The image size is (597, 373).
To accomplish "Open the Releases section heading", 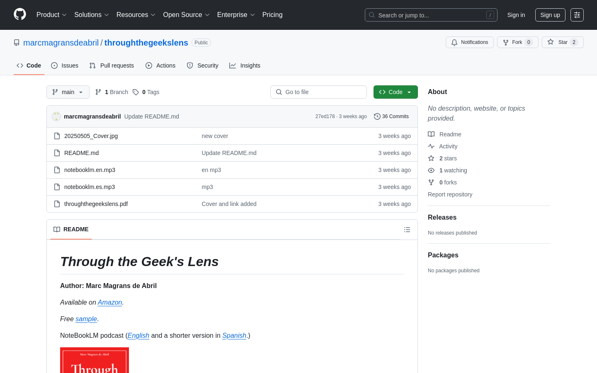I will tap(442, 218).
